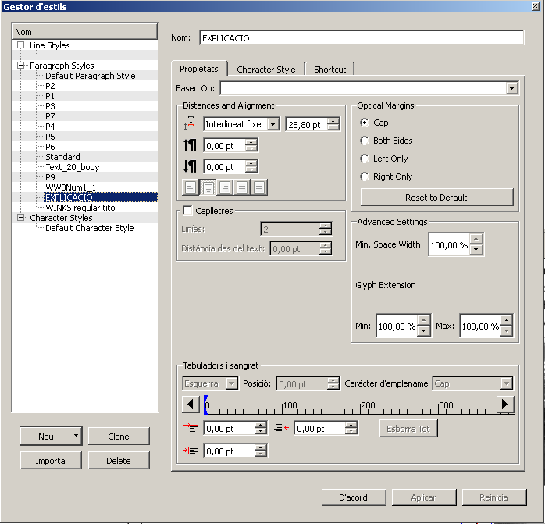Select Default Character Style entry
The height and width of the screenshot is (524, 545).
[x=89, y=228]
